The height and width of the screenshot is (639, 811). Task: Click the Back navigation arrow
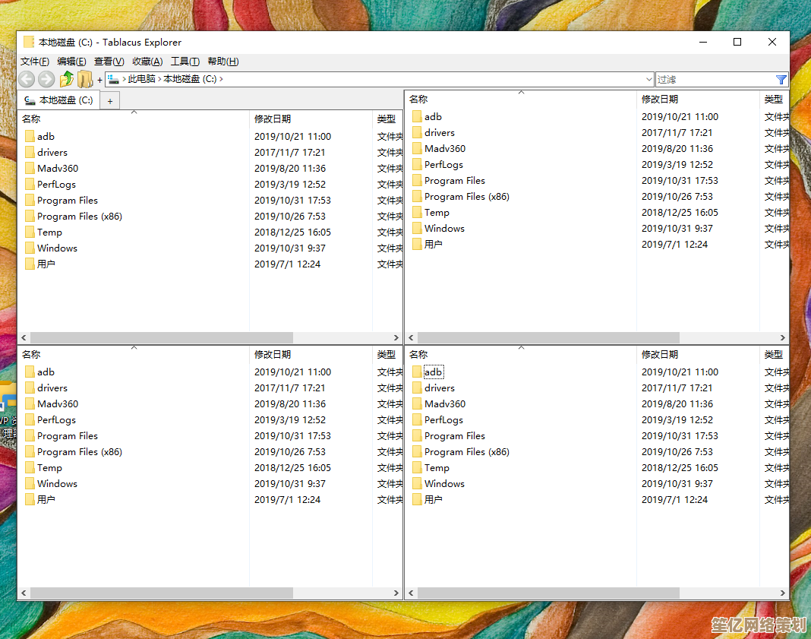pyautogui.click(x=27, y=79)
